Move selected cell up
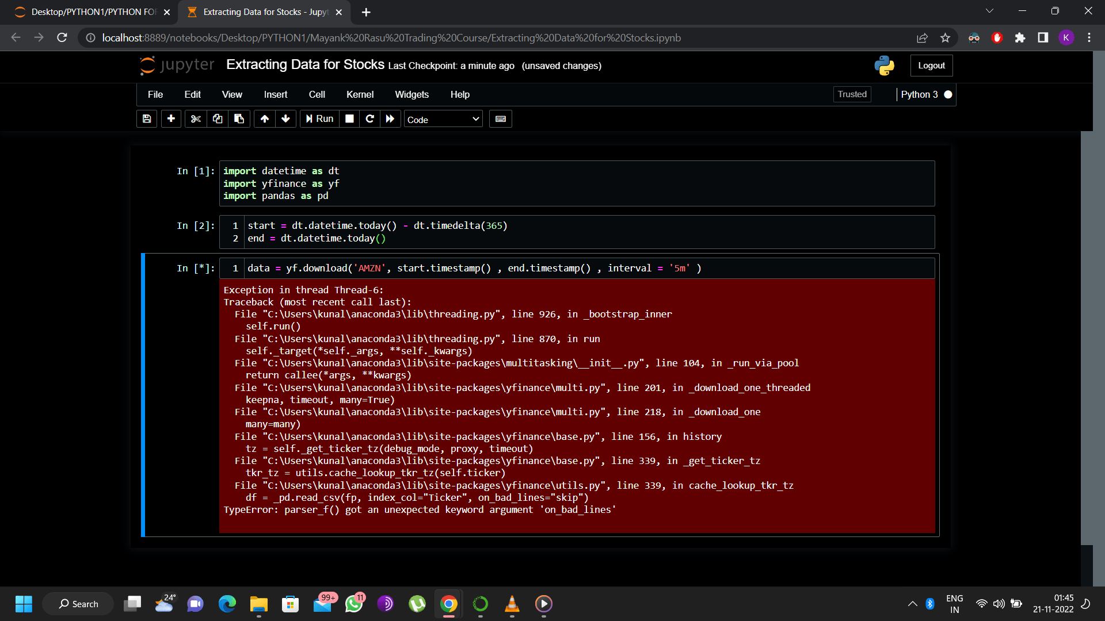 [x=264, y=119]
